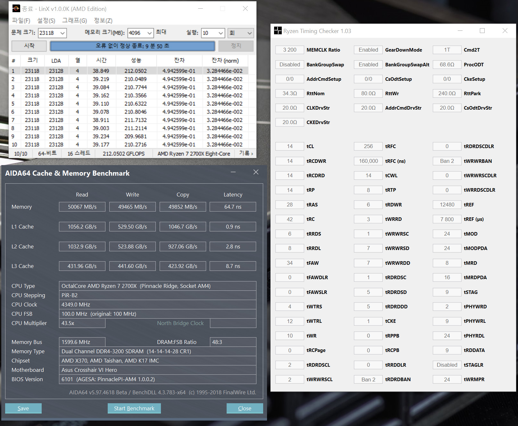Screen dimensions: 518x426
Task: Open the 설정(S) menu in LinX
Action: click(46, 21)
